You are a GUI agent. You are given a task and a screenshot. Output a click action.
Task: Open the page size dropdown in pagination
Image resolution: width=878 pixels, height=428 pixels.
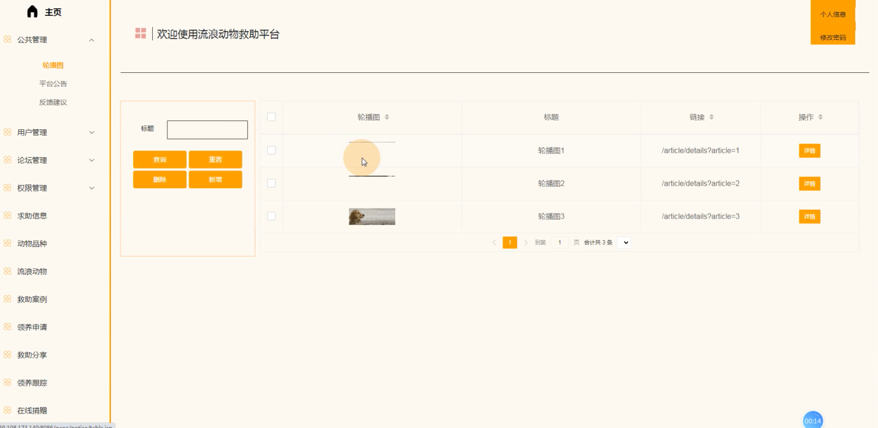pyautogui.click(x=624, y=242)
